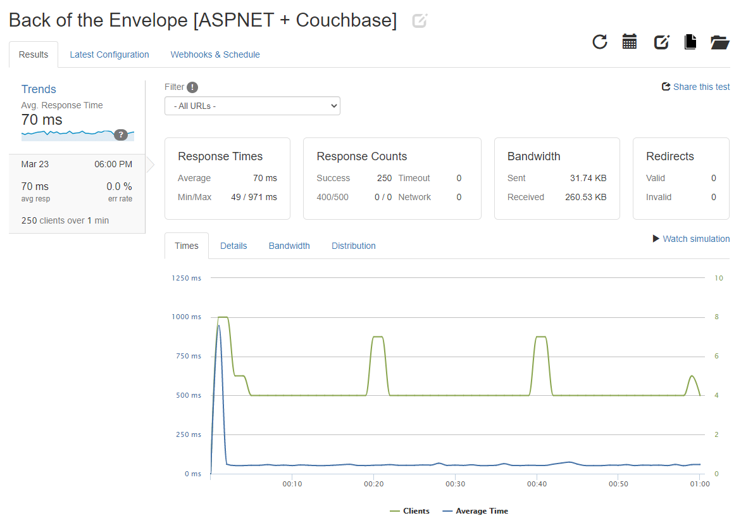This screenshot has height=525, width=741.
Task: Click the edit title pencil icon
Action: [420, 21]
